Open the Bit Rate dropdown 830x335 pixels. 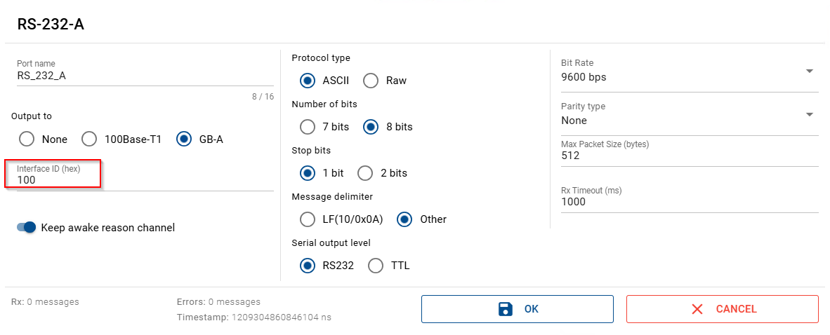pyautogui.click(x=809, y=71)
